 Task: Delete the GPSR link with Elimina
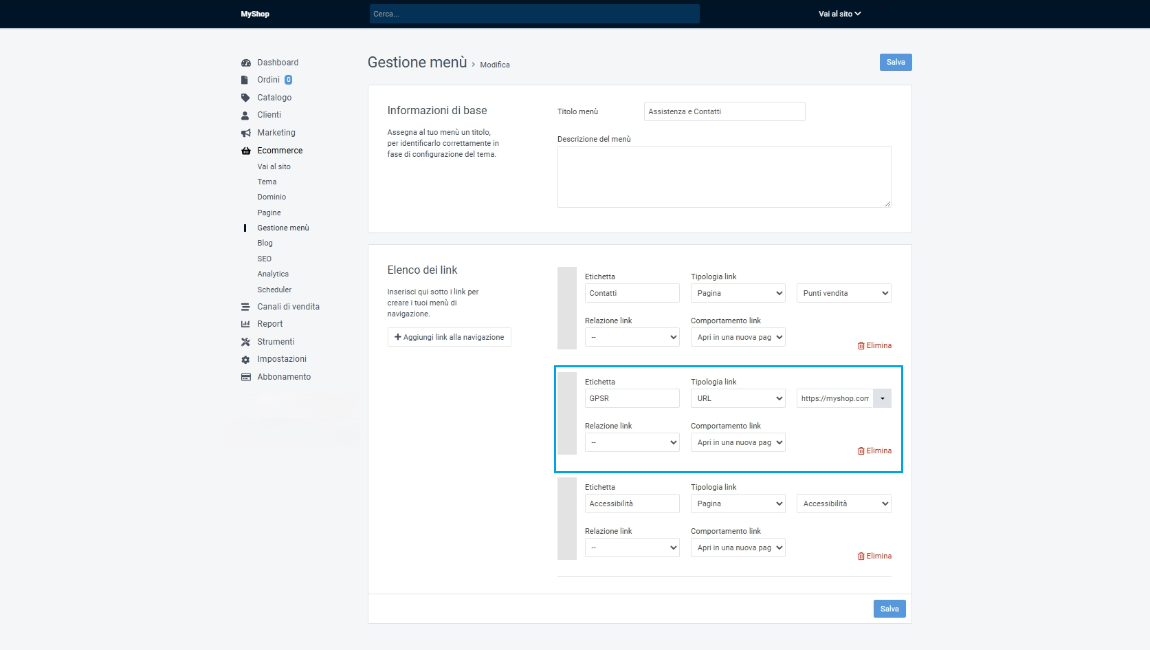coord(874,451)
